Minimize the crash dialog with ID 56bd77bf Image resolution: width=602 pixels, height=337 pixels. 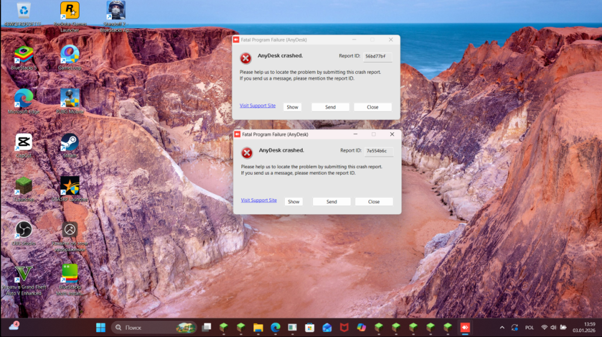click(354, 40)
